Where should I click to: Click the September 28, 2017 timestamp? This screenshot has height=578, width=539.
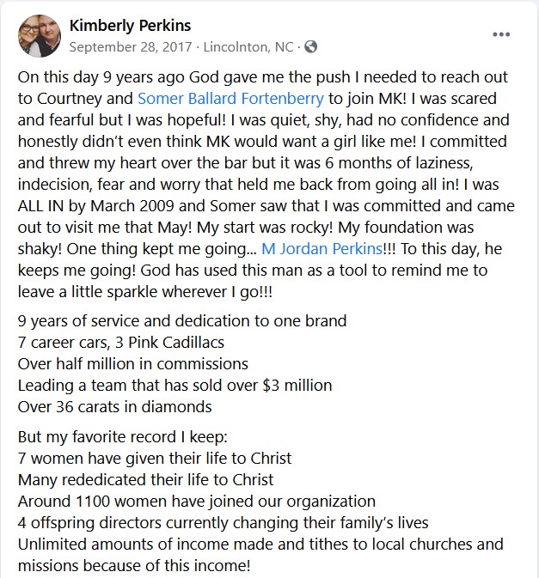[131, 47]
